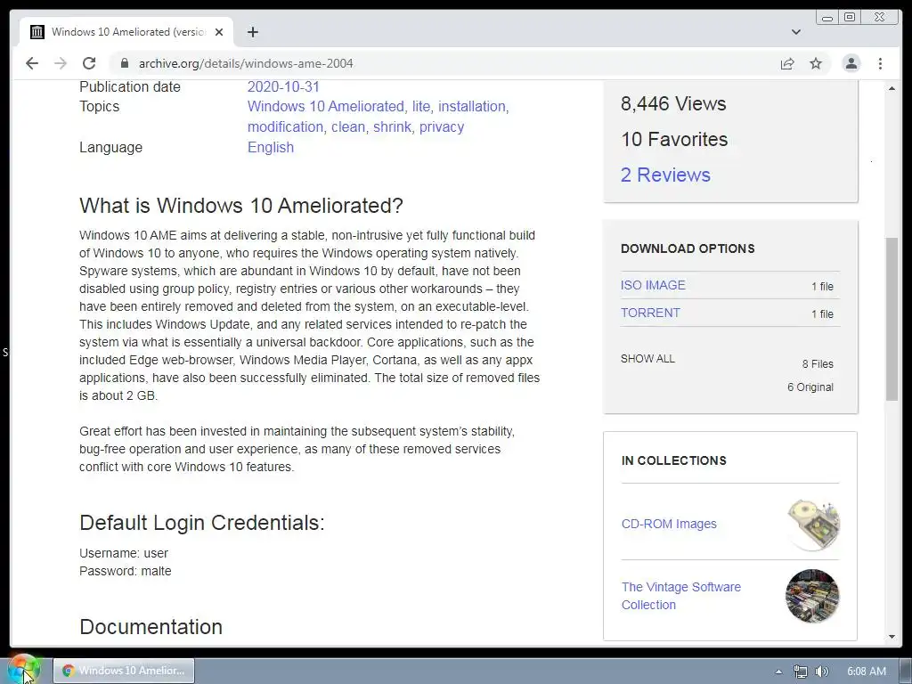
Task: Open the 2 Reviews link
Action: pos(665,175)
